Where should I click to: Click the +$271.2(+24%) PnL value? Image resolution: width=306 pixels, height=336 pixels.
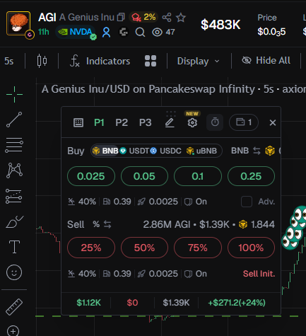pyautogui.click(x=237, y=303)
